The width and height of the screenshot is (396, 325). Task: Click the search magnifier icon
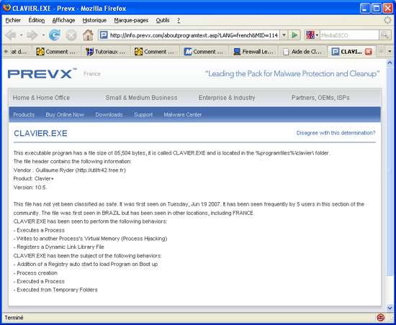point(384,35)
